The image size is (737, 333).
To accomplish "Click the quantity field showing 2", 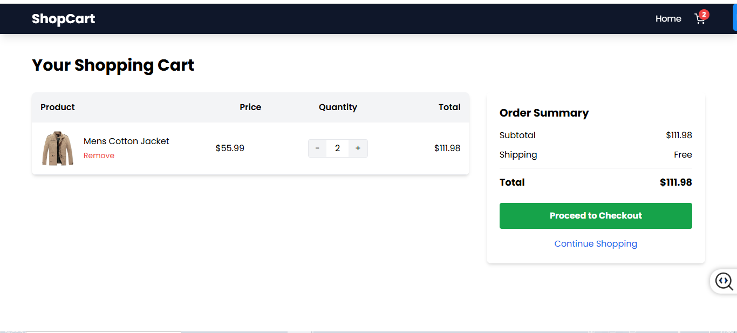I will (x=337, y=148).
